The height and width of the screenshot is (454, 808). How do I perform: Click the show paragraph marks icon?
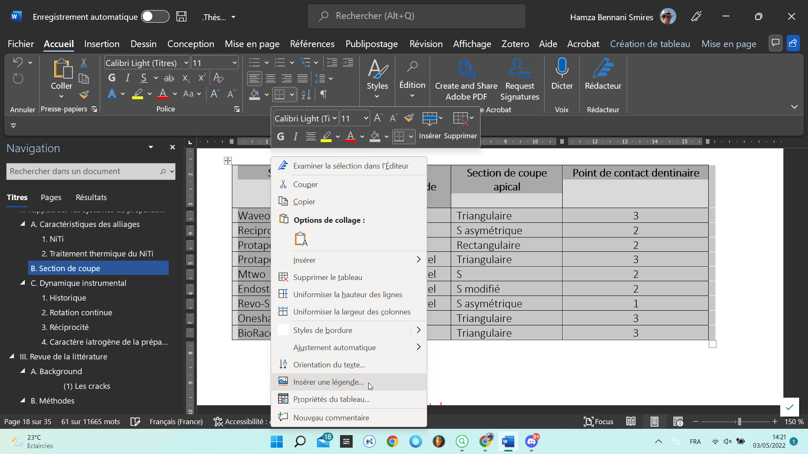coord(323,94)
